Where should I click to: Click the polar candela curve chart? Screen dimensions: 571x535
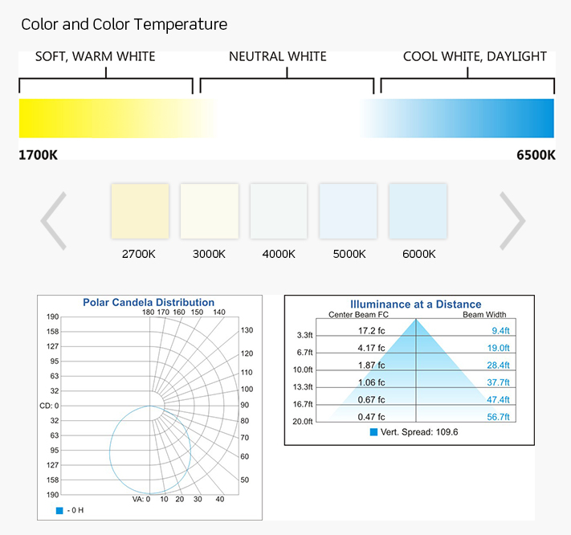coord(150,450)
